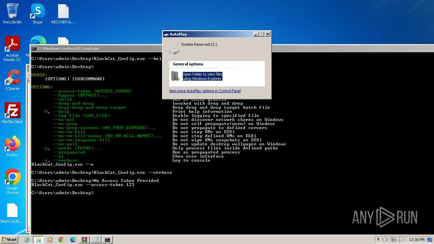Select the RECOVER-b... file on the desktop
434x244 pixels.
(63, 14)
